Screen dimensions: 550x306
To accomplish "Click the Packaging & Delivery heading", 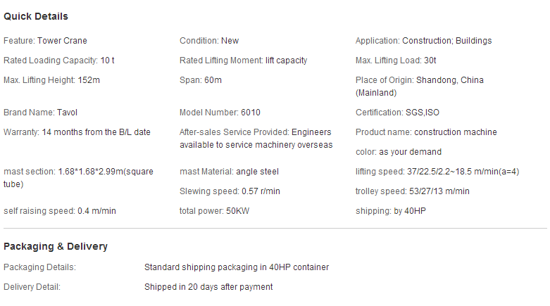I will [56, 246].
